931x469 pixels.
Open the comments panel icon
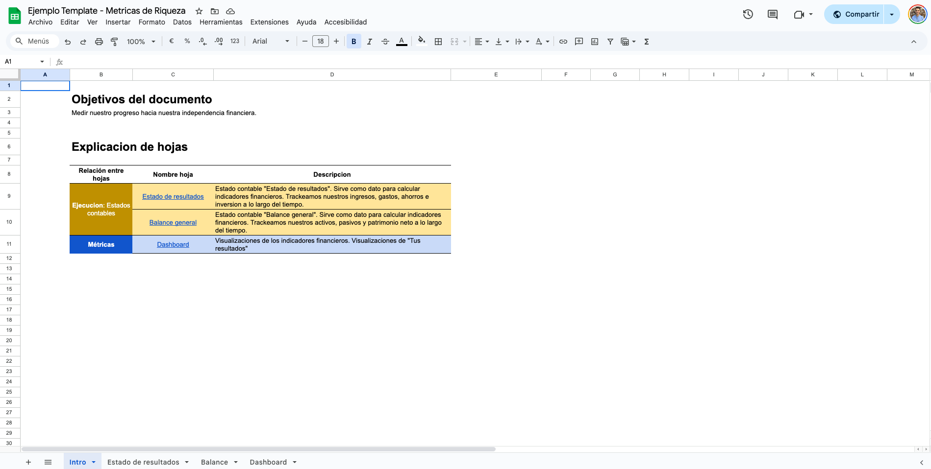[x=773, y=14]
